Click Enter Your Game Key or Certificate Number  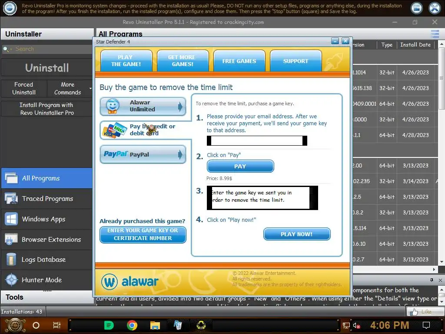pyautogui.click(x=143, y=234)
